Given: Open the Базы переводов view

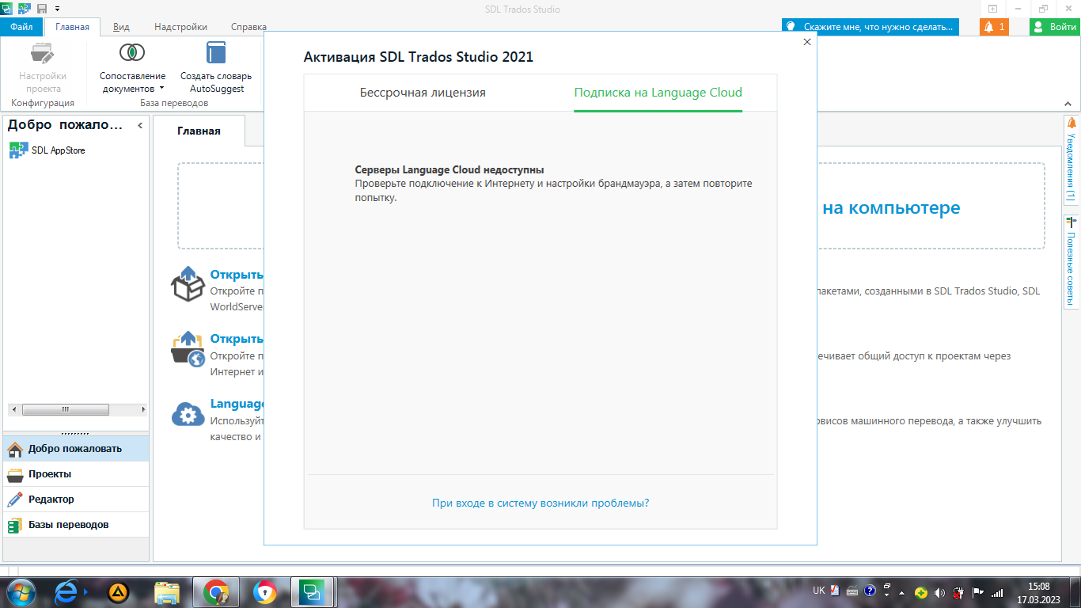Looking at the screenshot, I should tap(75, 525).
